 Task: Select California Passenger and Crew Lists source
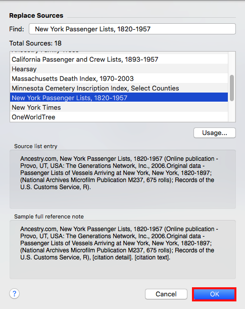[119, 59]
